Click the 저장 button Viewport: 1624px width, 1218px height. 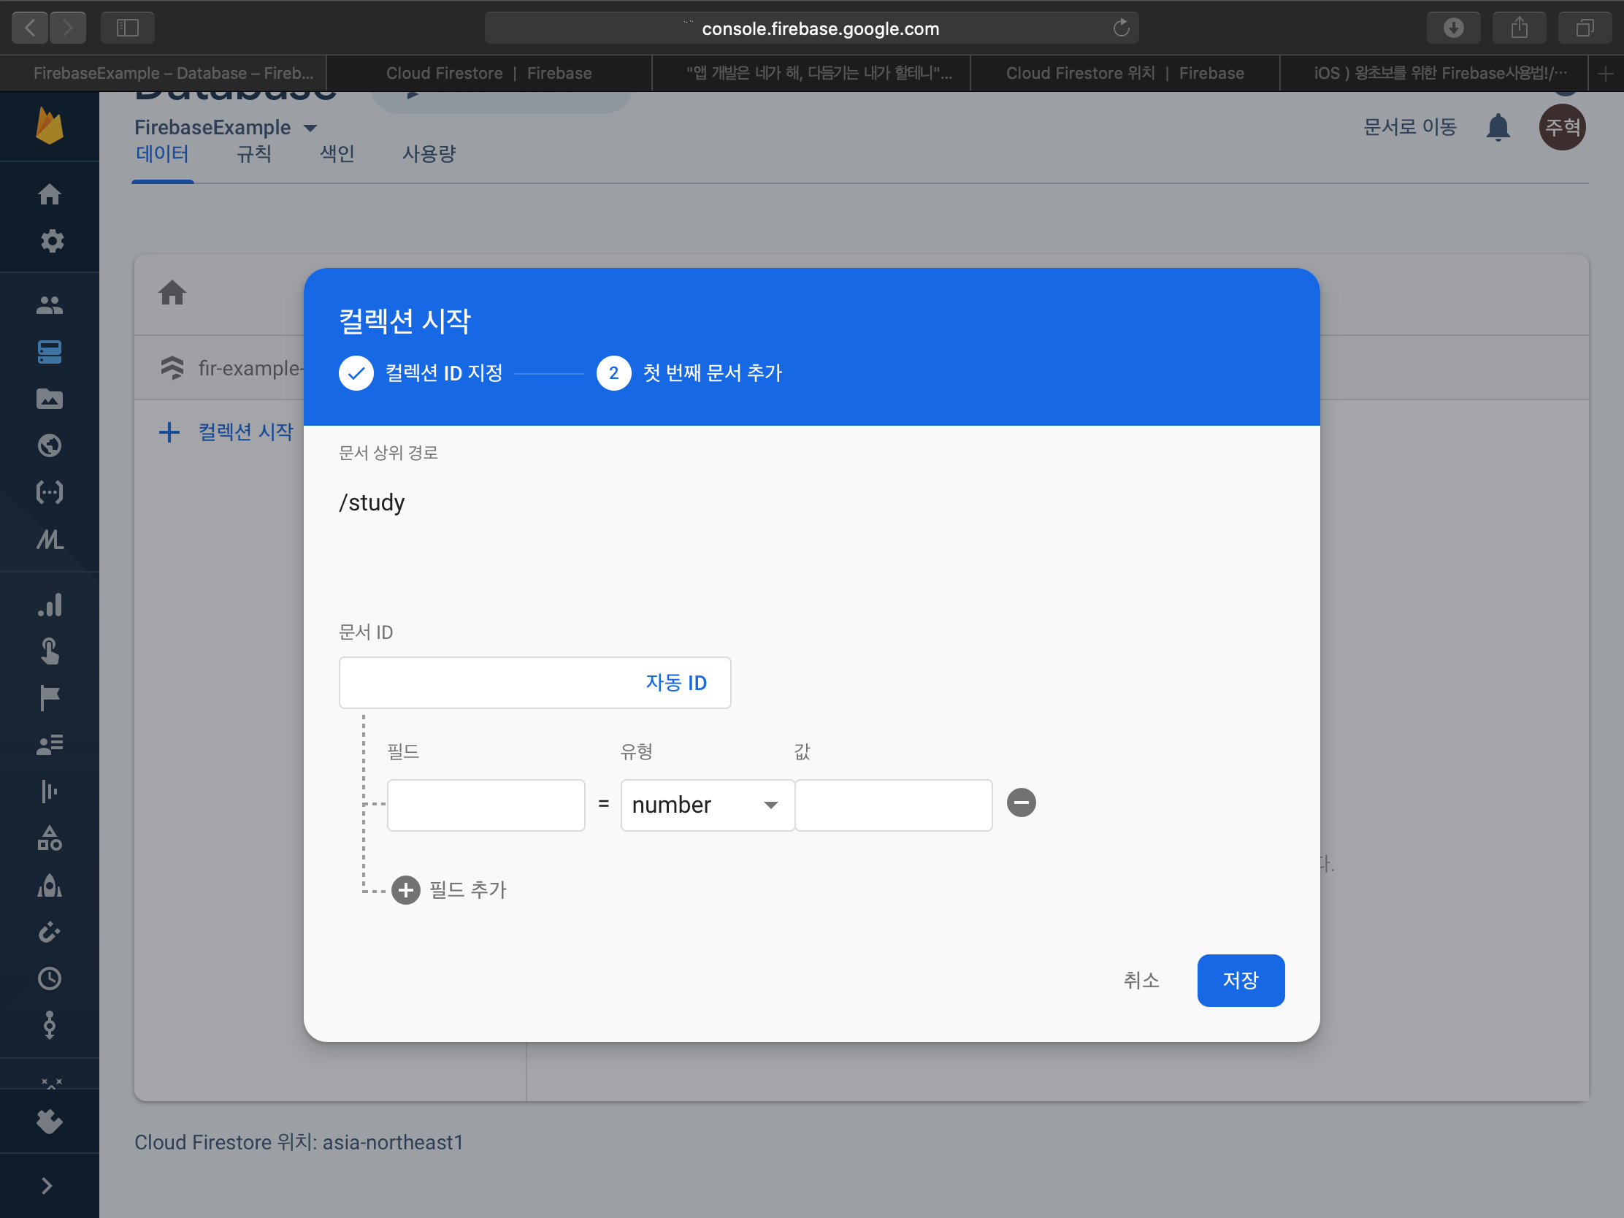(1240, 979)
